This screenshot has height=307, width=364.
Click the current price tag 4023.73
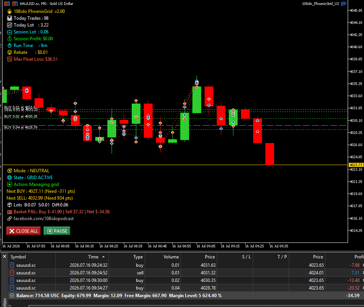tap(356, 165)
